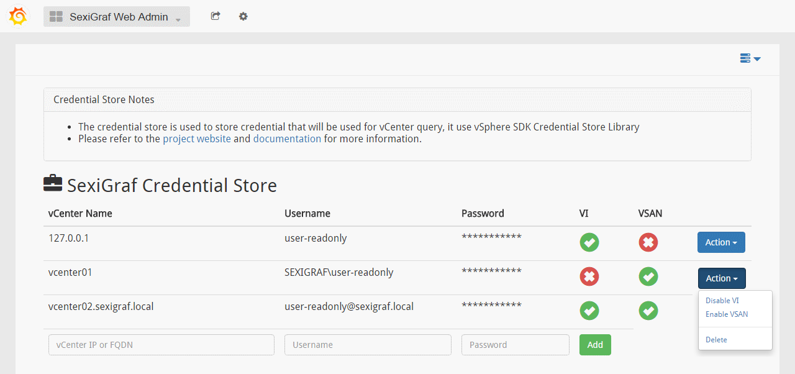This screenshot has width=795, height=374.
Task: Click the Grafana logo icon
Action: point(18,17)
